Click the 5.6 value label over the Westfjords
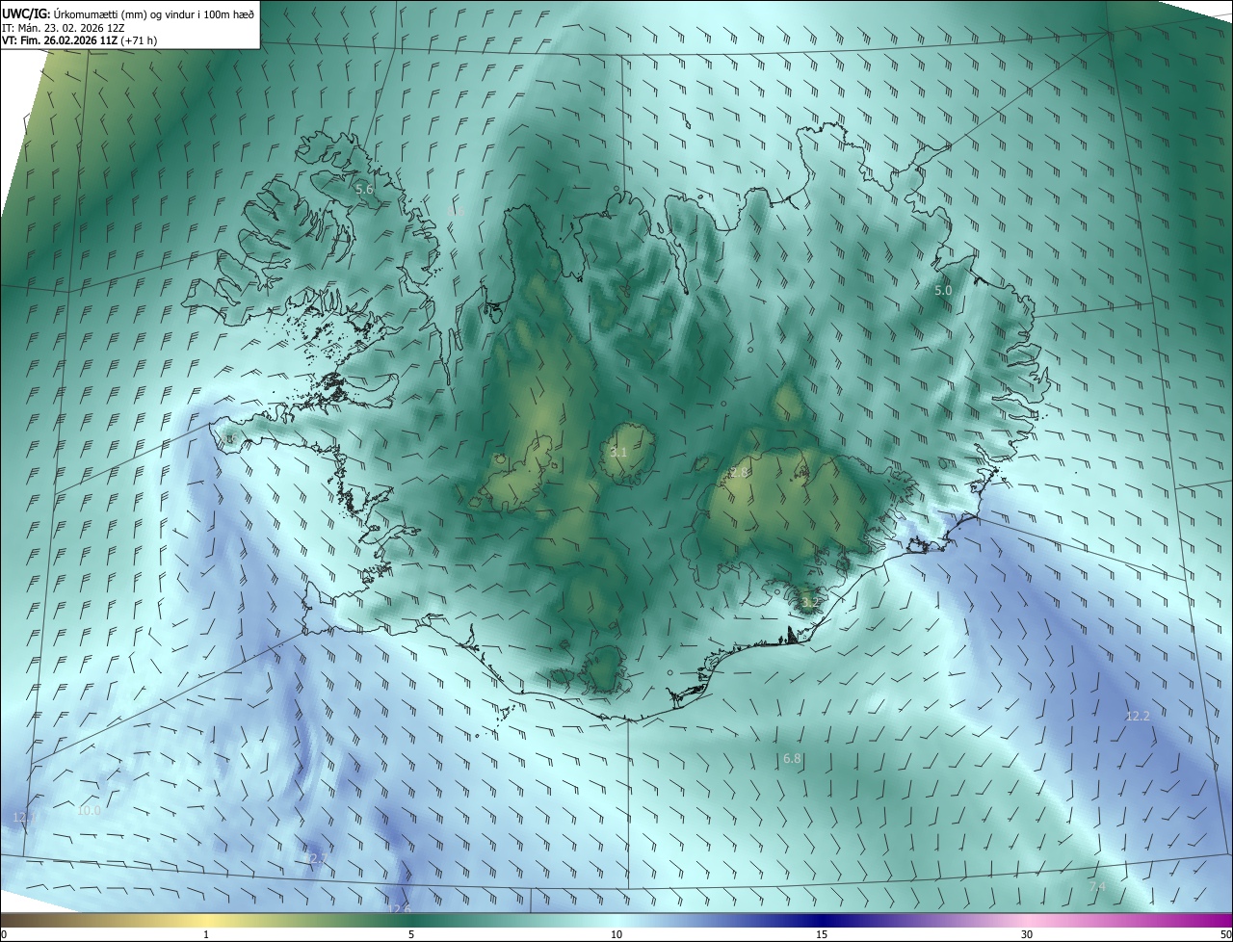 point(364,190)
